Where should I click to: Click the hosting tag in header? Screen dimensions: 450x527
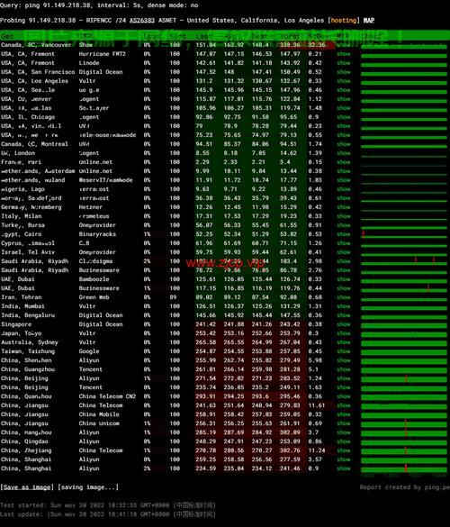pyautogui.click(x=344, y=20)
